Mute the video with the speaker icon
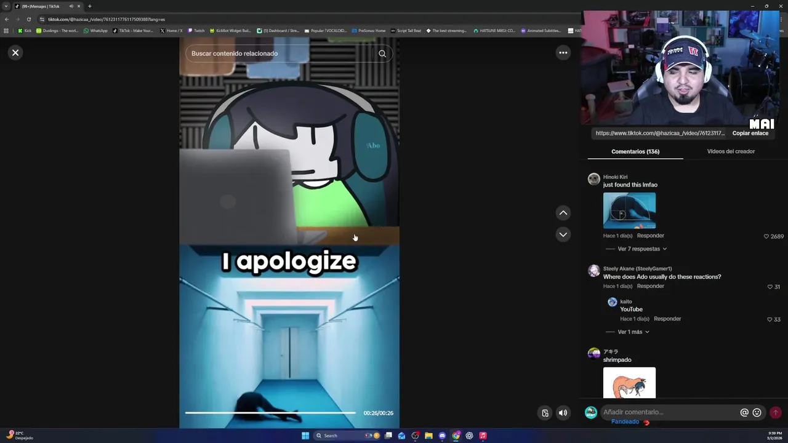Screen dimensions: 788x443 pyautogui.click(x=563, y=413)
